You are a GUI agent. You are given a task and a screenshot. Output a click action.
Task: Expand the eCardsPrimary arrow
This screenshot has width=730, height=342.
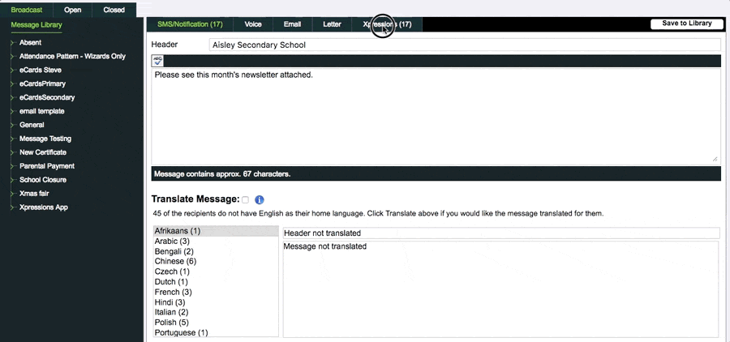(x=14, y=83)
